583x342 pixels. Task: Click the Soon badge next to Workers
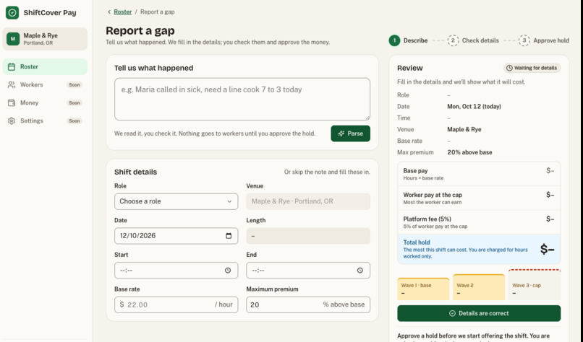point(75,85)
